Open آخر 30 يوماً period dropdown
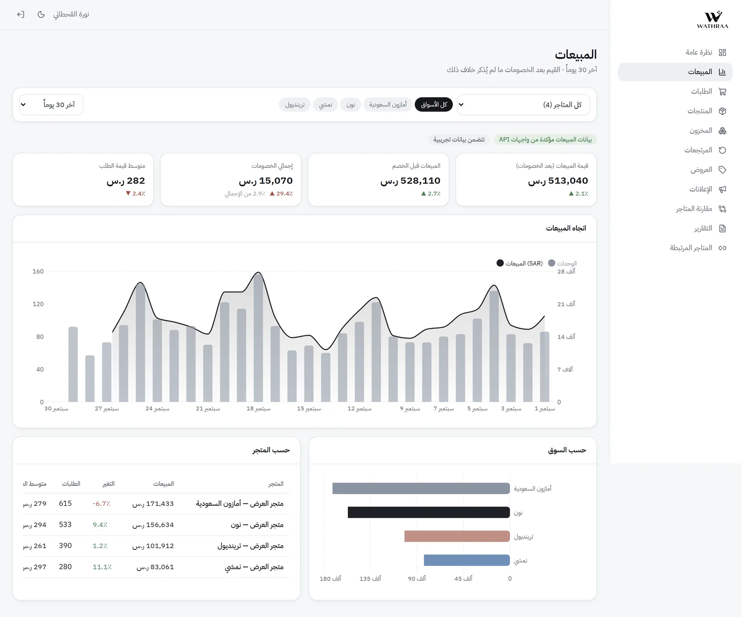This screenshot has width=741, height=617. pos(51,105)
